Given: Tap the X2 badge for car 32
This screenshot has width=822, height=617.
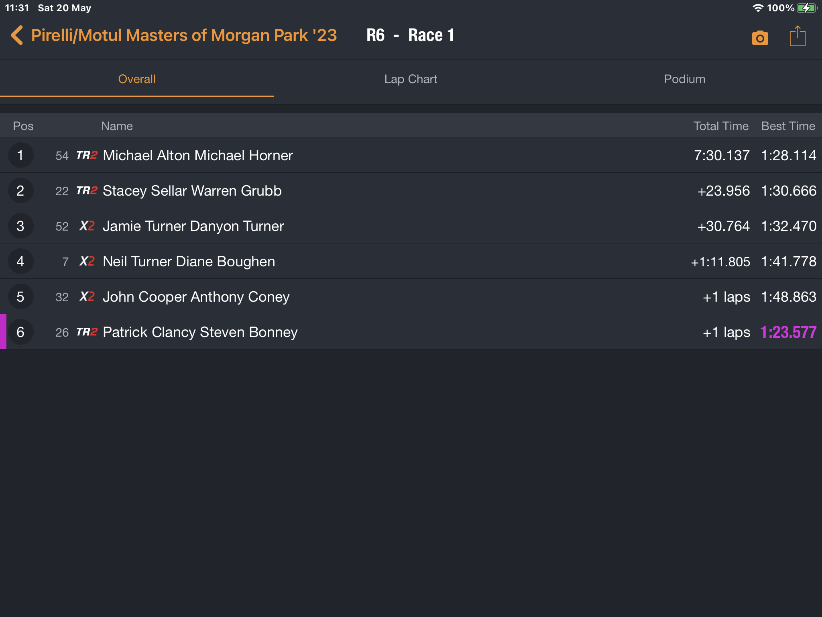Looking at the screenshot, I should point(87,297).
